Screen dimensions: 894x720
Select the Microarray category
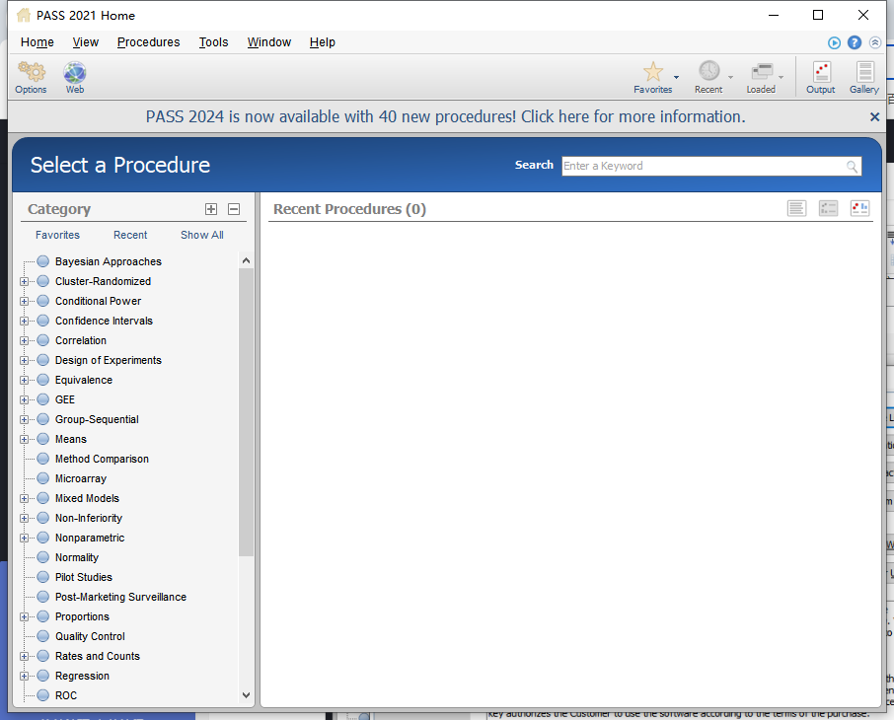80,479
